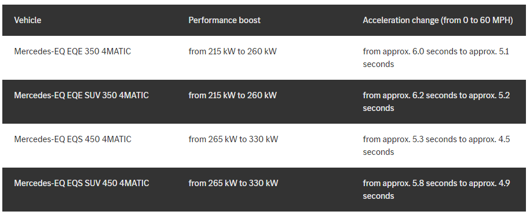Click the word 'seconds' in the EQE SUV row

coord(379,108)
